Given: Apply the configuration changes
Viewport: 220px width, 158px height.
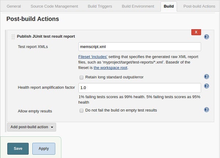Looking at the screenshot, I should point(44,148).
